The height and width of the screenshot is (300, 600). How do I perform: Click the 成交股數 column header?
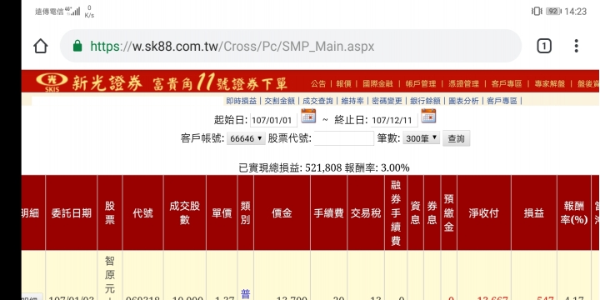coord(185,213)
